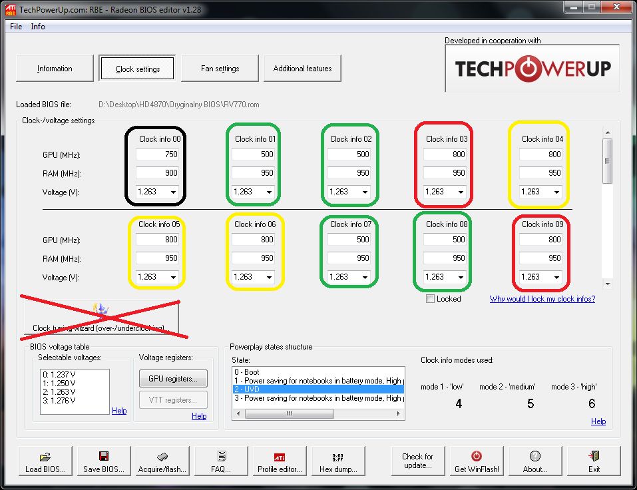Viewport: 637px width, 490px height.
Task: Open the Info menu
Action: [x=38, y=27]
